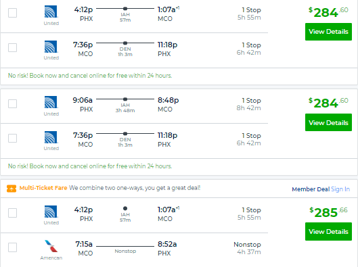
Task: Click IAH stop dot on 9:06a flight
Action: click(x=125, y=99)
